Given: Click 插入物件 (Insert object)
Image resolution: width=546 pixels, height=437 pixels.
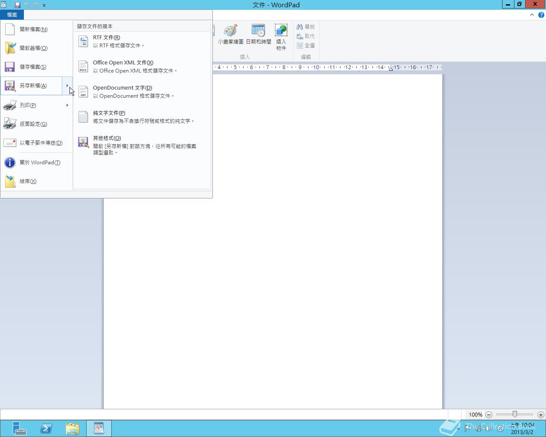Looking at the screenshot, I should tap(281, 37).
